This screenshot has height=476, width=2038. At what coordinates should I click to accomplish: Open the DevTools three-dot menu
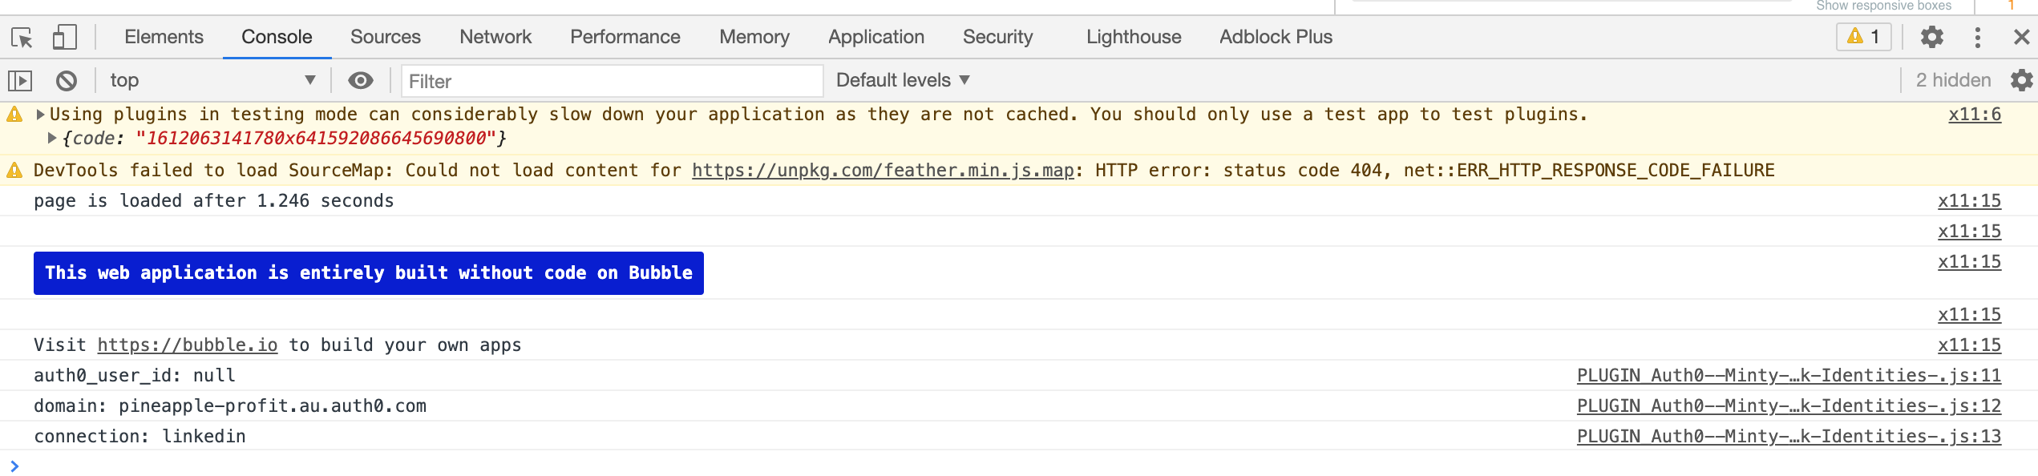coord(1978,38)
